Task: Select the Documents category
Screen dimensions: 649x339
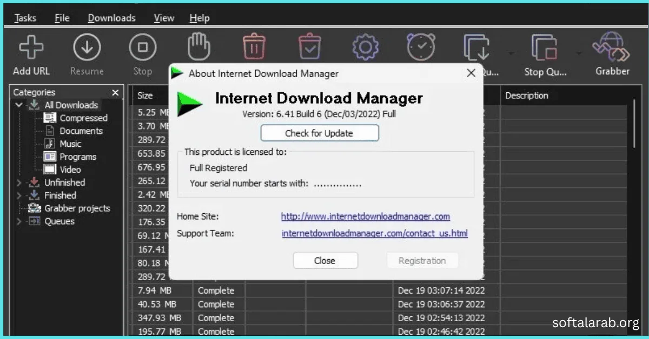Action: point(81,131)
